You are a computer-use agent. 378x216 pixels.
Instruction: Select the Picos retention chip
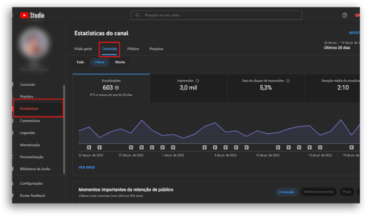tap(347, 192)
